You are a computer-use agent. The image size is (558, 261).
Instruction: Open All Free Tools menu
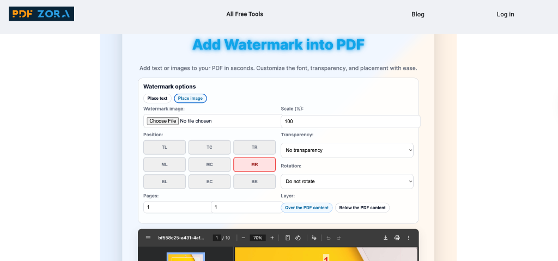click(245, 14)
